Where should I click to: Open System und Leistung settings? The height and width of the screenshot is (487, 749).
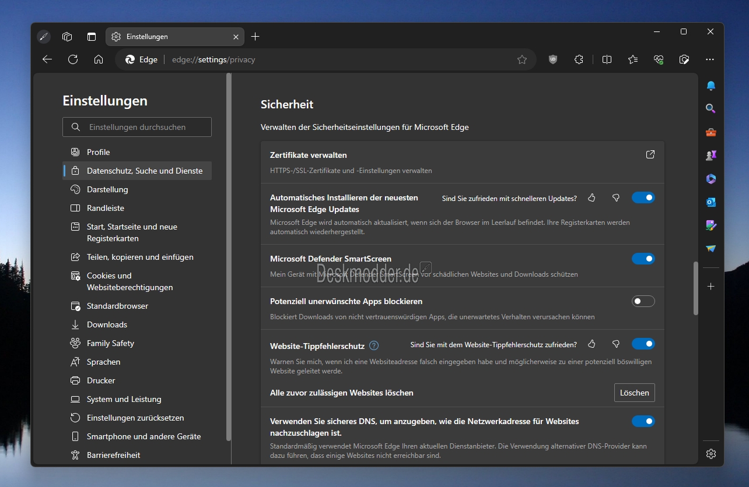coord(137,399)
